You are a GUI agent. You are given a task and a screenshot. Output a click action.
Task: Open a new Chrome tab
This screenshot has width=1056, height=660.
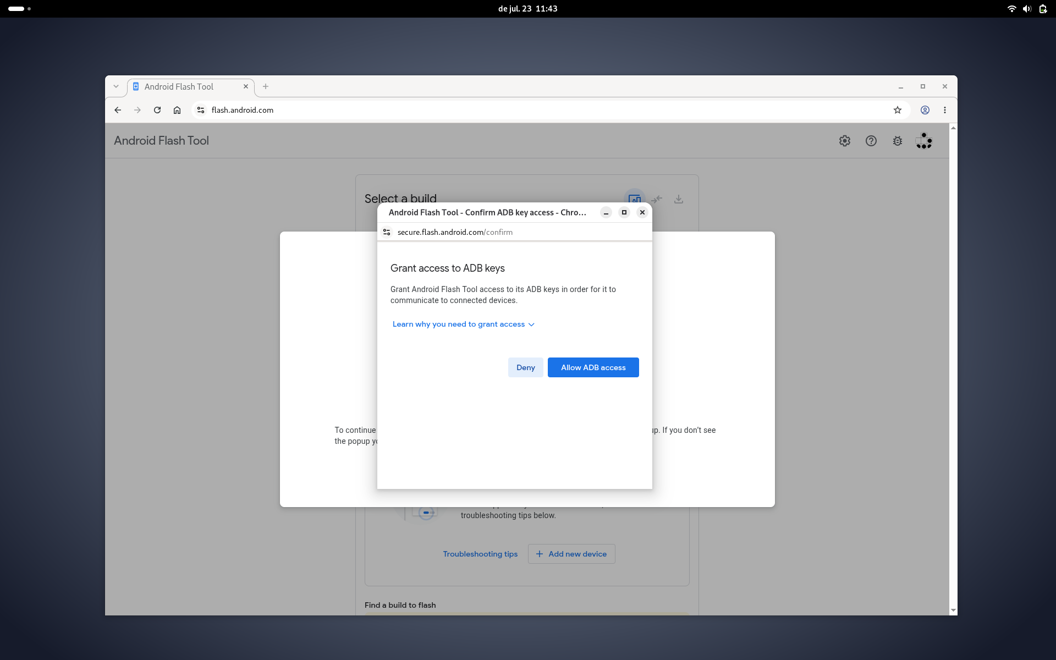click(266, 86)
